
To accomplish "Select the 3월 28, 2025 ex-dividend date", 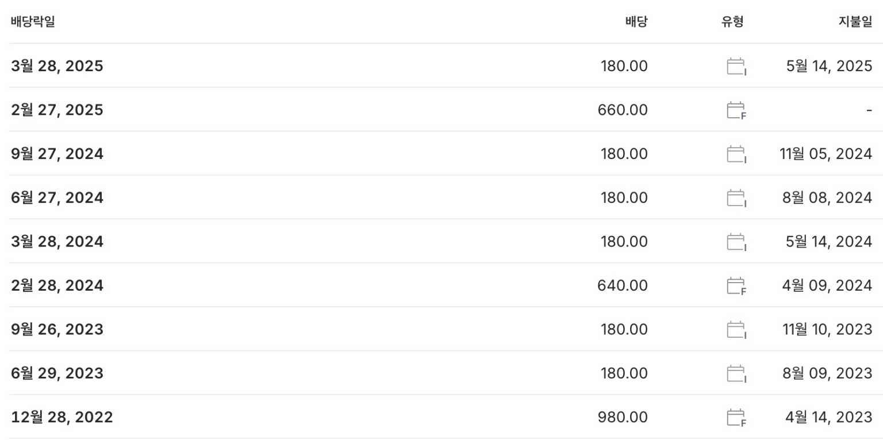I will click(57, 66).
